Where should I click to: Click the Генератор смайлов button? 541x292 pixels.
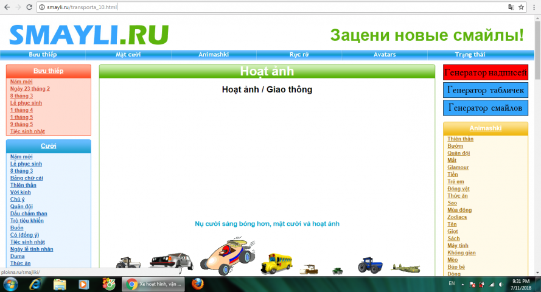pyautogui.click(x=485, y=108)
